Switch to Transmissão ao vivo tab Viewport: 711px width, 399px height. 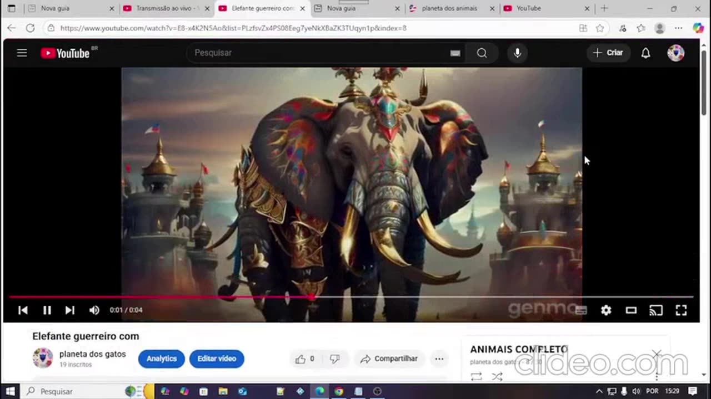(x=166, y=8)
